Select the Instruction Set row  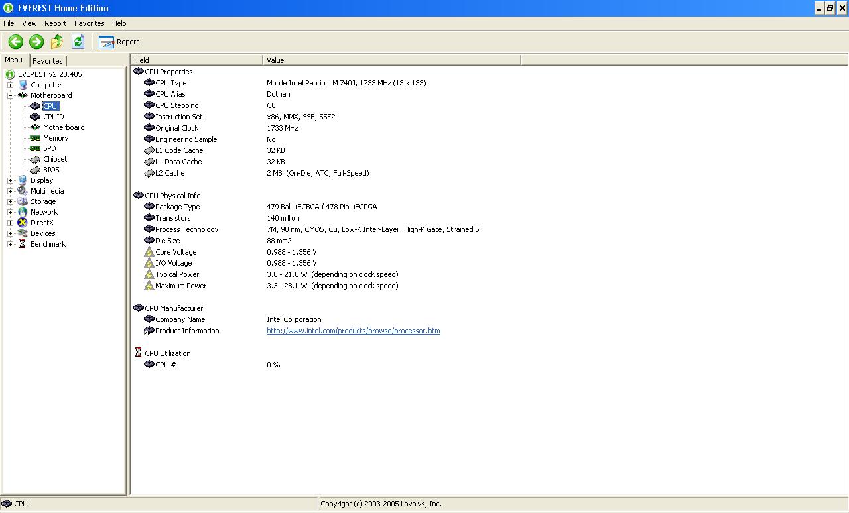(489, 117)
